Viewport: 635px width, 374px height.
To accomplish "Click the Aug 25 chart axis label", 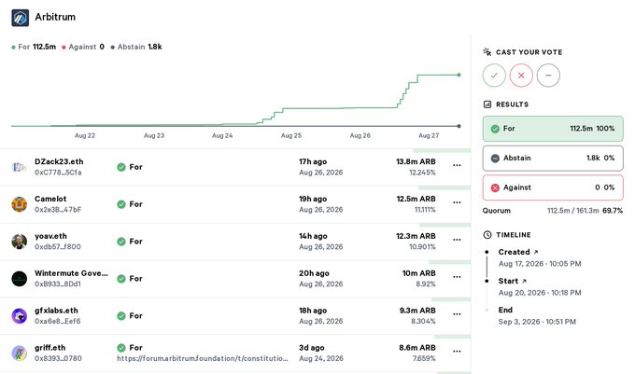I will (291, 135).
